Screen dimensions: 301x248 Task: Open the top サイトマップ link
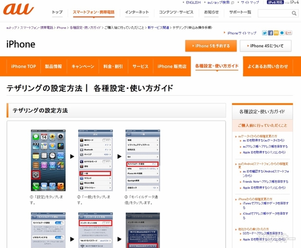(250, 3)
